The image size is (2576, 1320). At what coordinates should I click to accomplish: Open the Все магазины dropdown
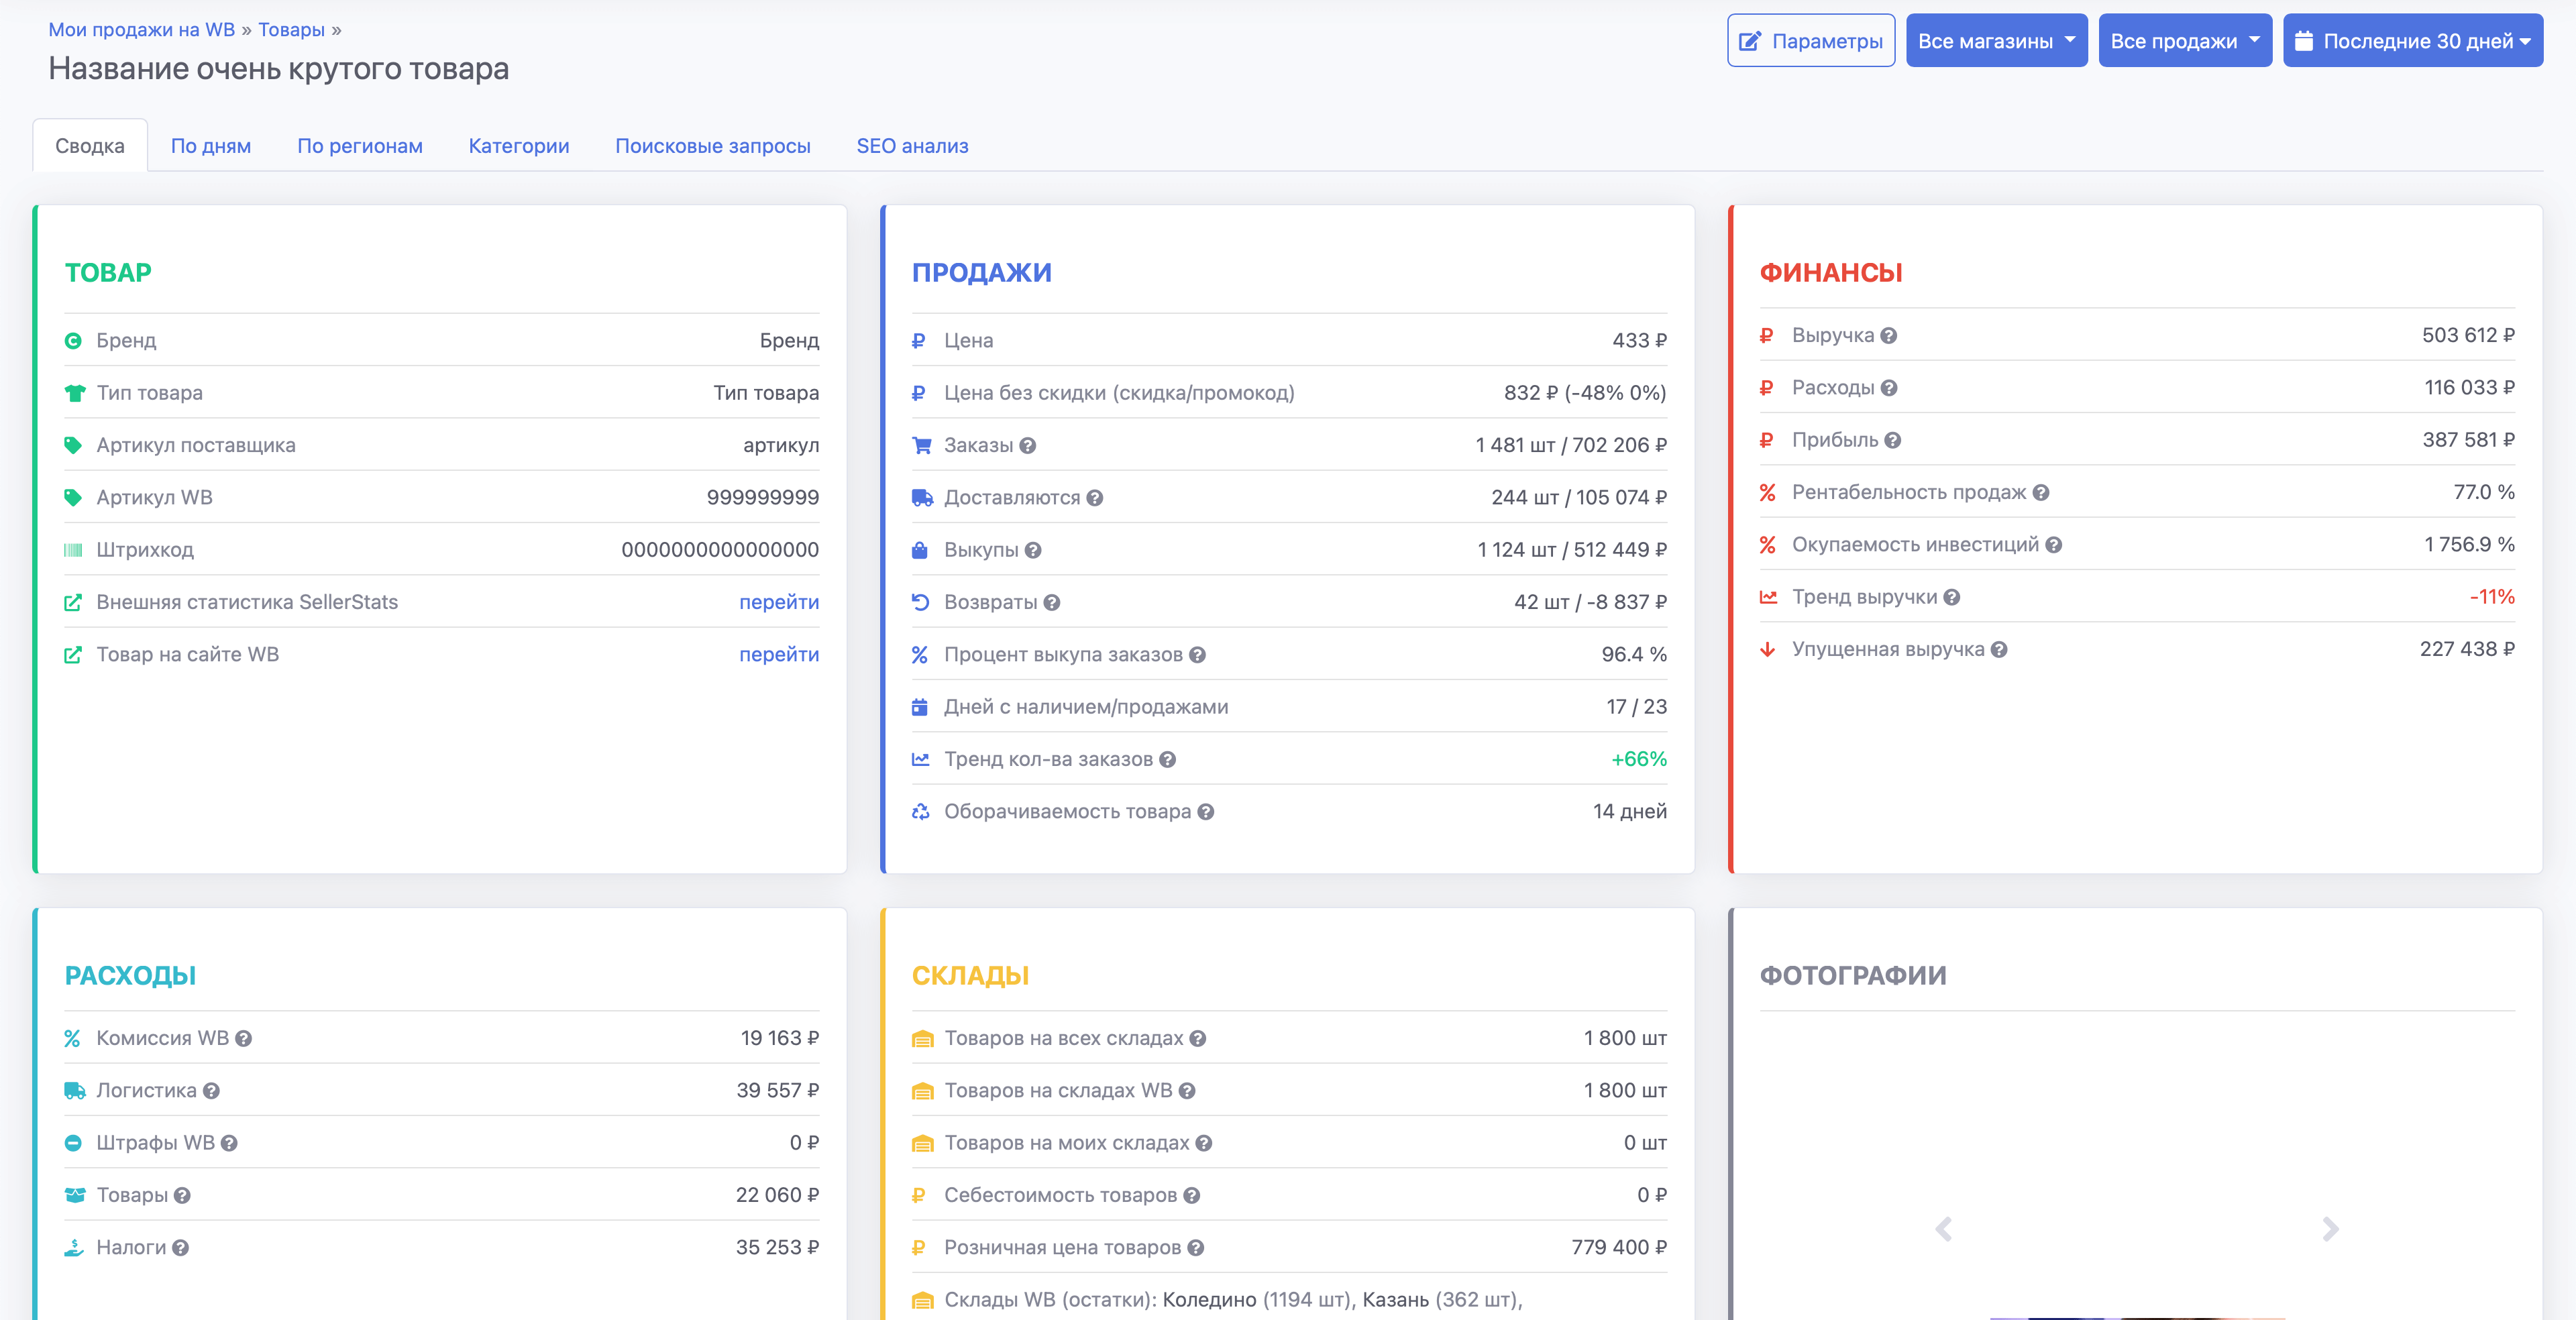coord(1996,40)
